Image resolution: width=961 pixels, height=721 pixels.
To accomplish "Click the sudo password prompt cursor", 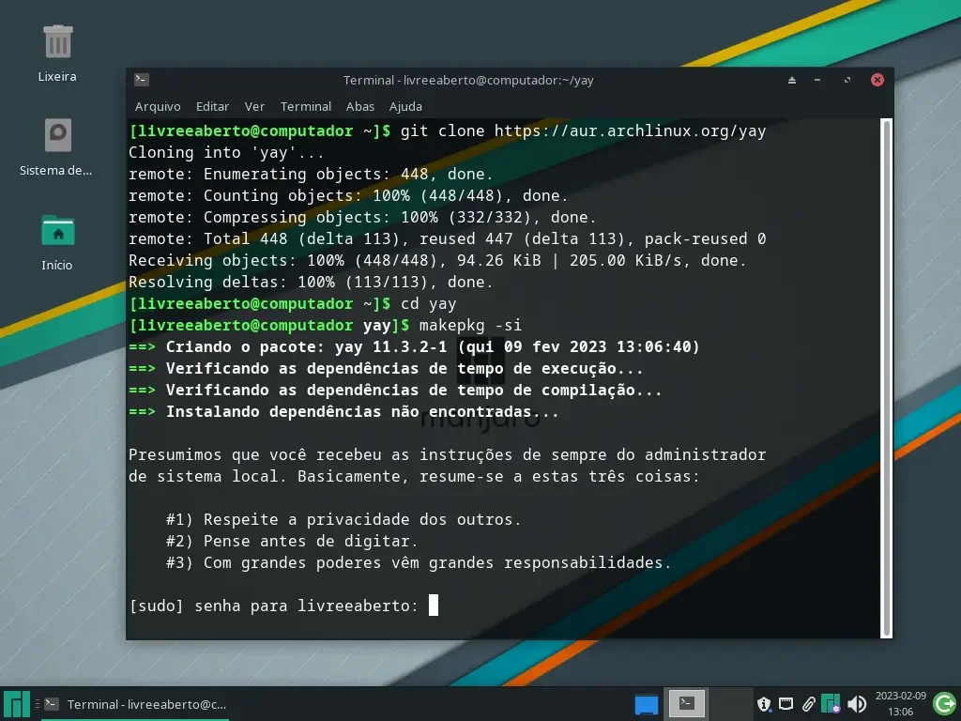I will (434, 606).
